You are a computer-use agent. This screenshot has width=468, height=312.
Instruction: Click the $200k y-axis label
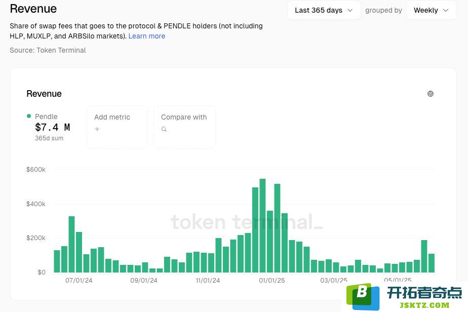pyautogui.click(x=36, y=238)
